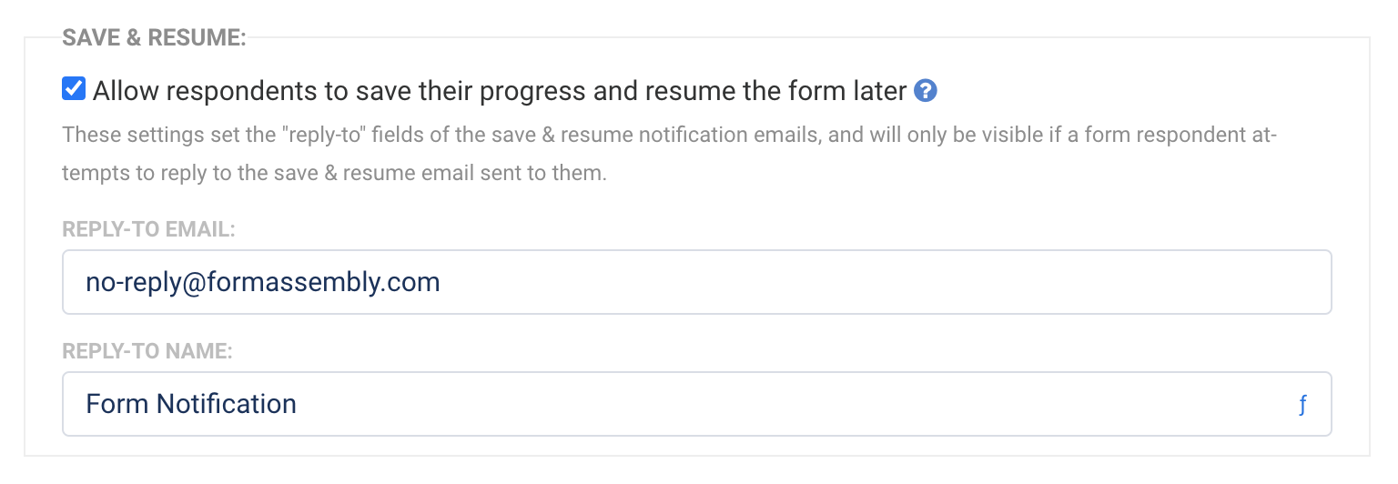Open the blue question mark help icon
This screenshot has height=484, width=1398.
[x=926, y=91]
